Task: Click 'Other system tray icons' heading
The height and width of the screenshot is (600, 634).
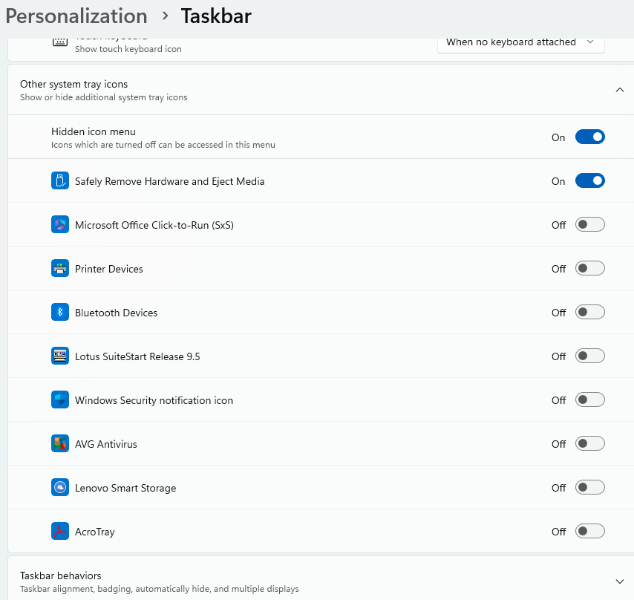Action: 74,84
